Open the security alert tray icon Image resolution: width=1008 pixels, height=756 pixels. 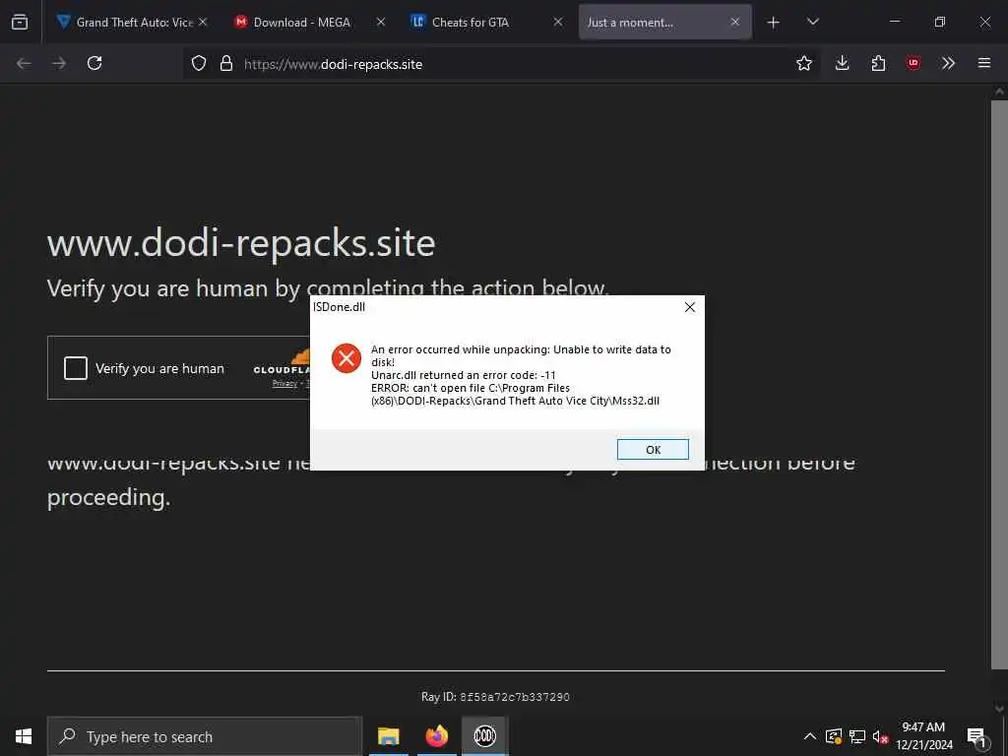coord(834,736)
